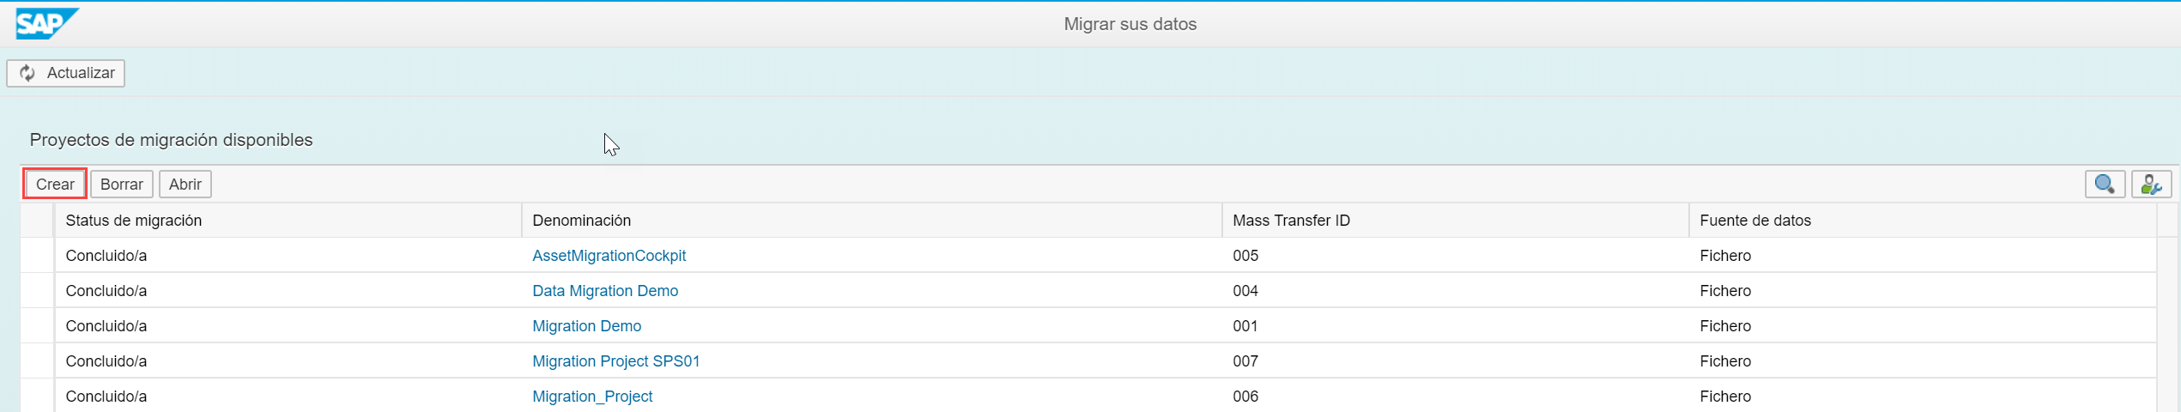Click the SAP logo

pyautogui.click(x=46, y=23)
